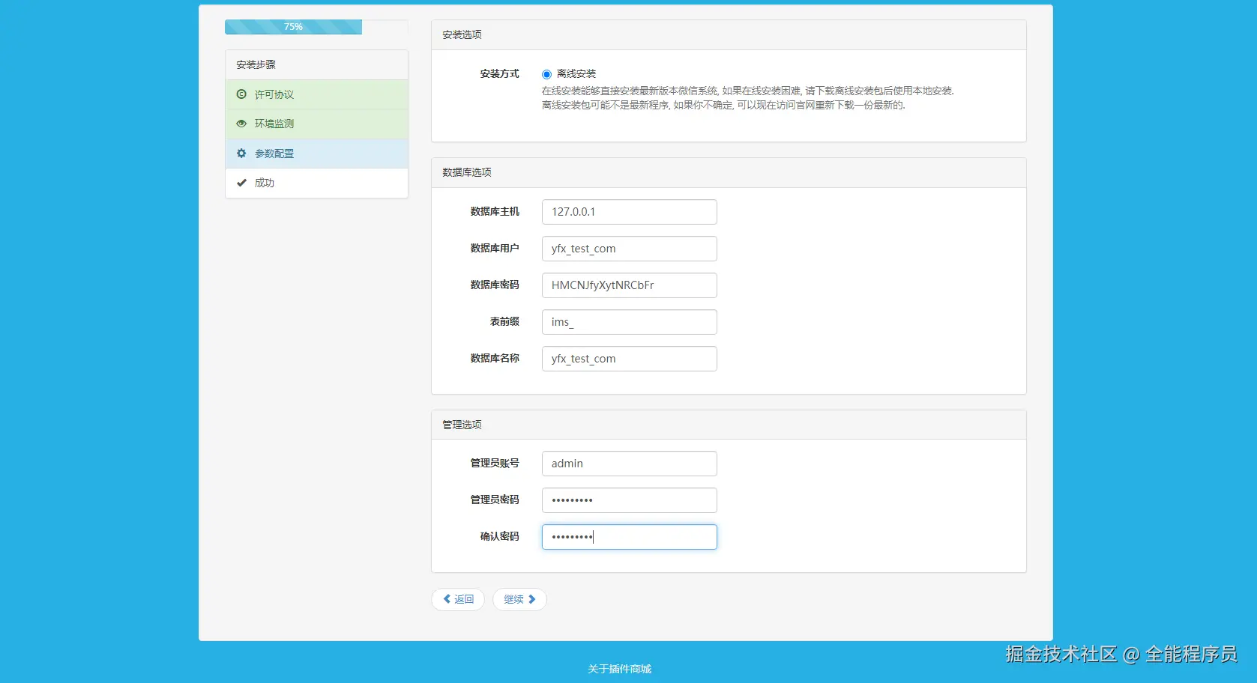Click the 确认密码 label
The width and height of the screenshot is (1257, 683).
(x=500, y=537)
